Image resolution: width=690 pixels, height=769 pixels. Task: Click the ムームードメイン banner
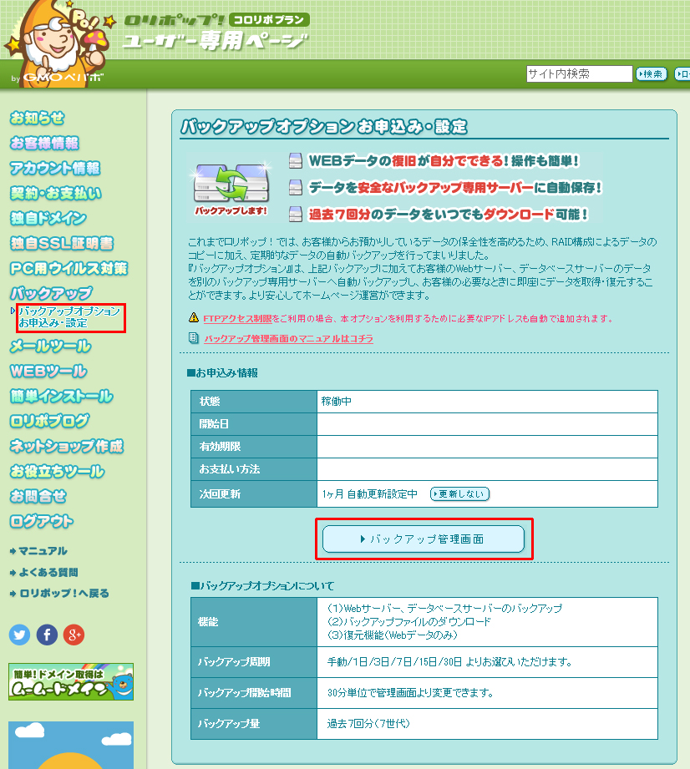[x=71, y=681]
